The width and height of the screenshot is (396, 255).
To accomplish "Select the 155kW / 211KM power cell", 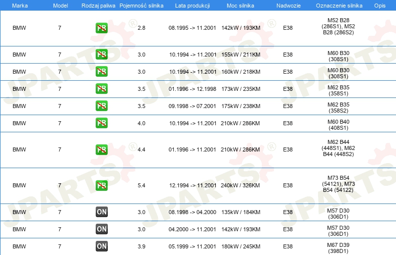I will click(241, 55).
